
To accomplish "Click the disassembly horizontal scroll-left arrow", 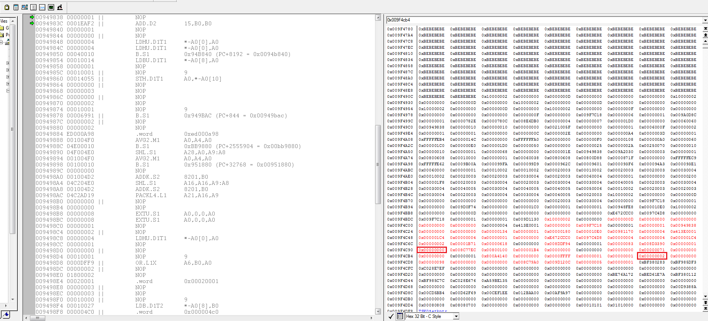I will click(26, 318).
